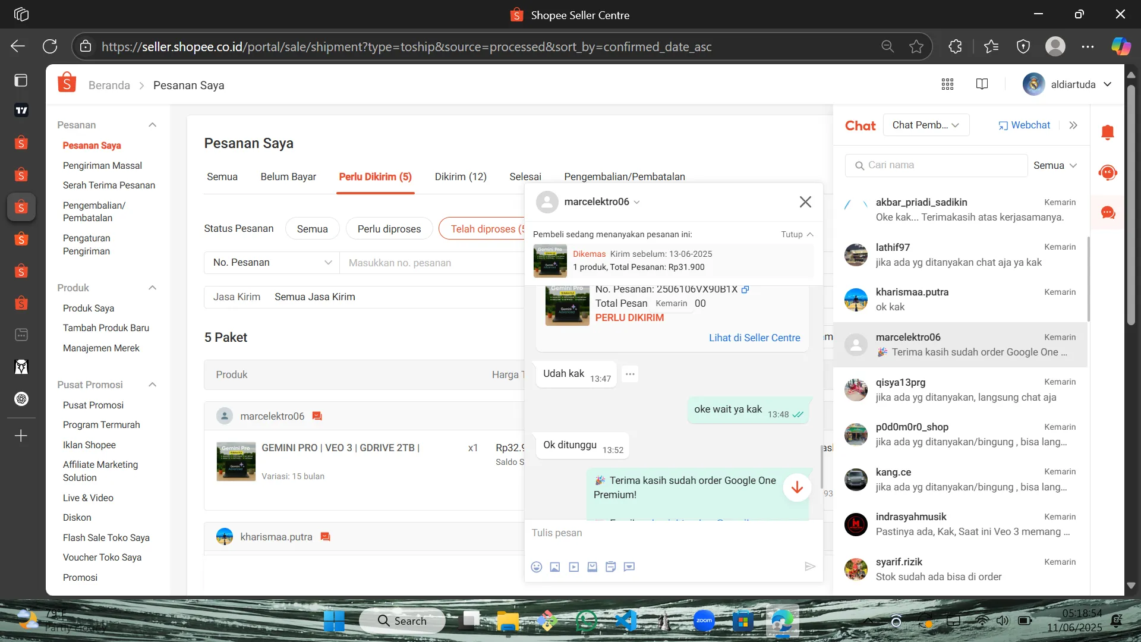Open the "Chat Pemb..." dropdown

(x=926, y=125)
